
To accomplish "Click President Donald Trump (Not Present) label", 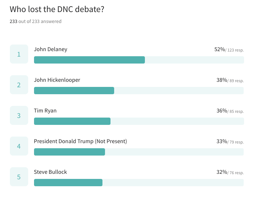I will tap(80, 141).
